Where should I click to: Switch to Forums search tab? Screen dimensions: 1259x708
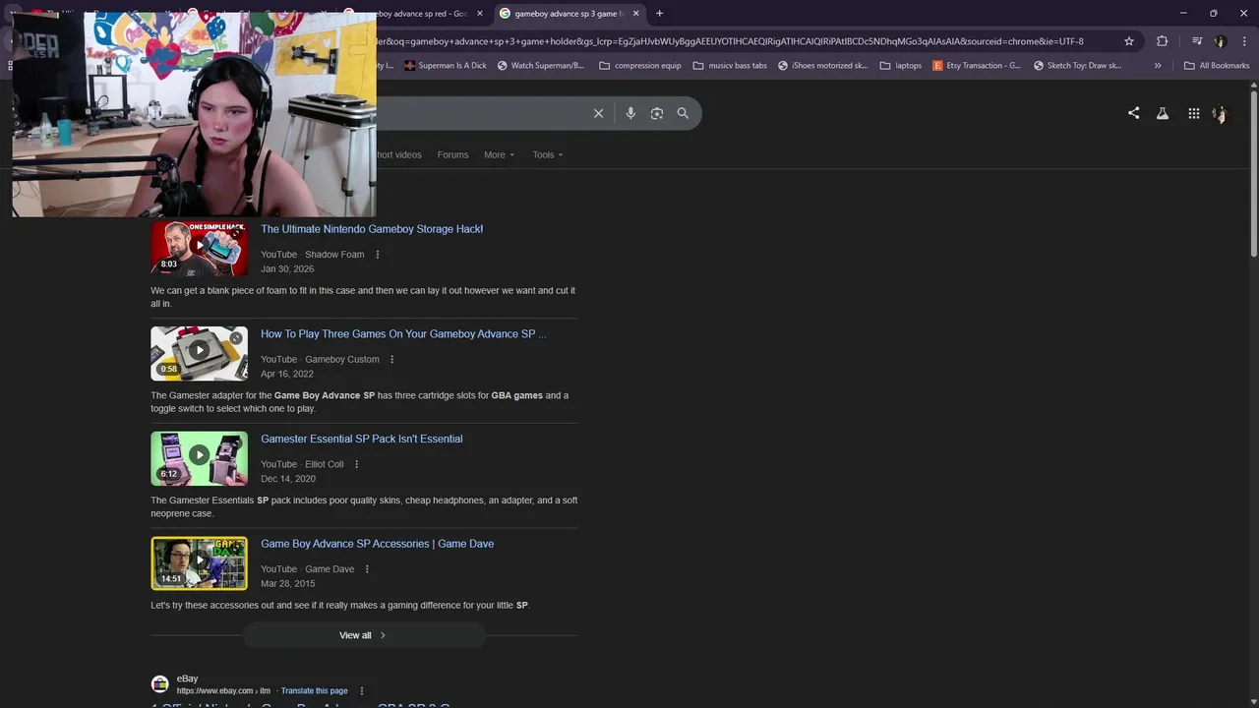452,155
